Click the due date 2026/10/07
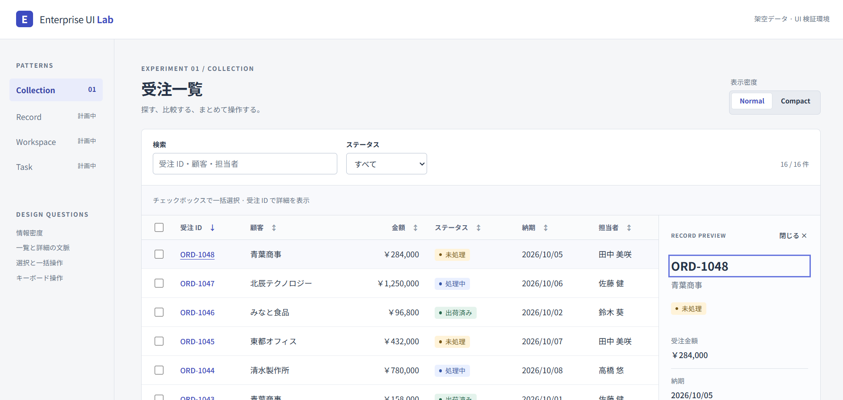Screen dimensions: 843x400 (x=542, y=342)
